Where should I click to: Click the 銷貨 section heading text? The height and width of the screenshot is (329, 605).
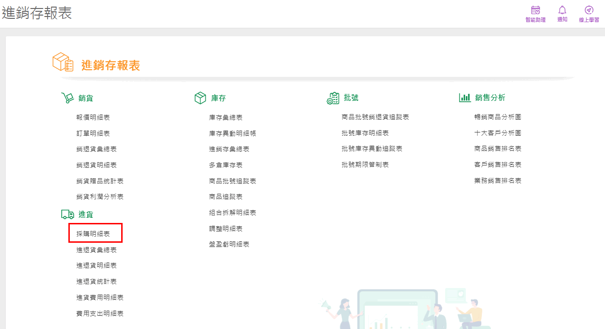pyautogui.click(x=86, y=98)
